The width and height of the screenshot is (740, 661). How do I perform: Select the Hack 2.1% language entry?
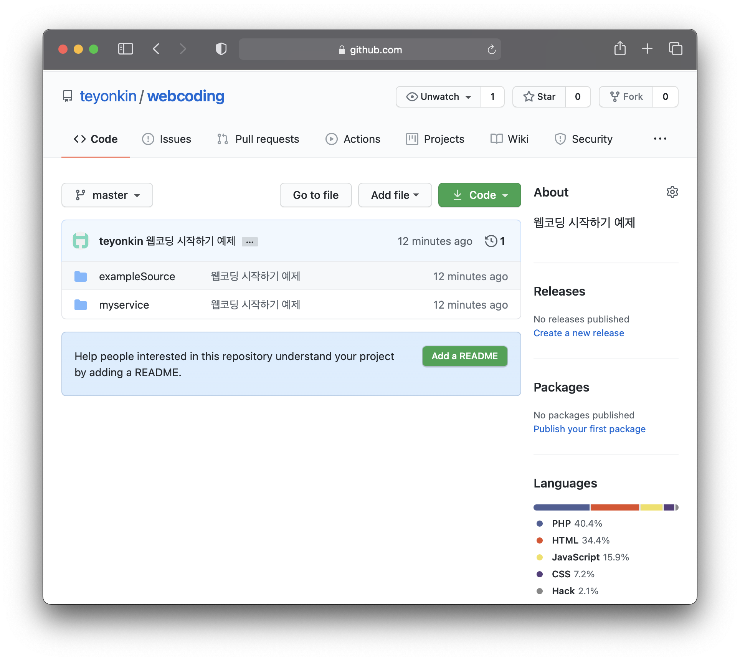point(567,591)
